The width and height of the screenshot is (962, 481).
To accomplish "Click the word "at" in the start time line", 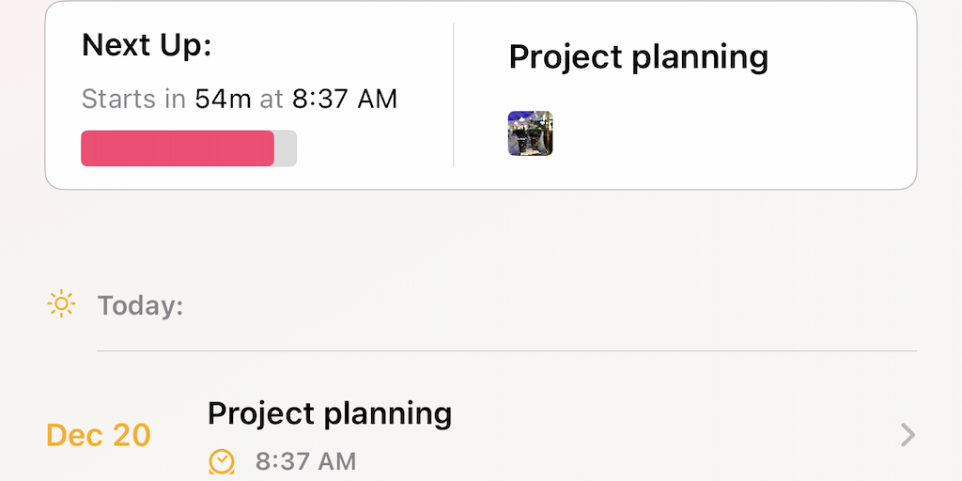I will [x=272, y=99].
